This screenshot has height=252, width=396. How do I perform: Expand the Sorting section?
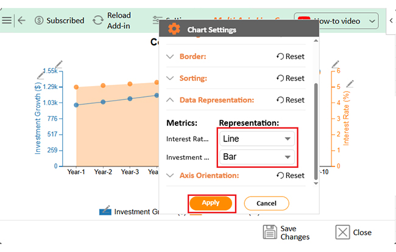pos(170,78)
